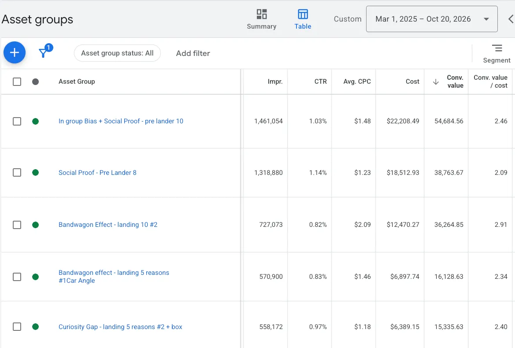Screen dimensions: 515x348
Task: Open In group Bias + Social Proof - pre lander 10
Action: [121, 121]
